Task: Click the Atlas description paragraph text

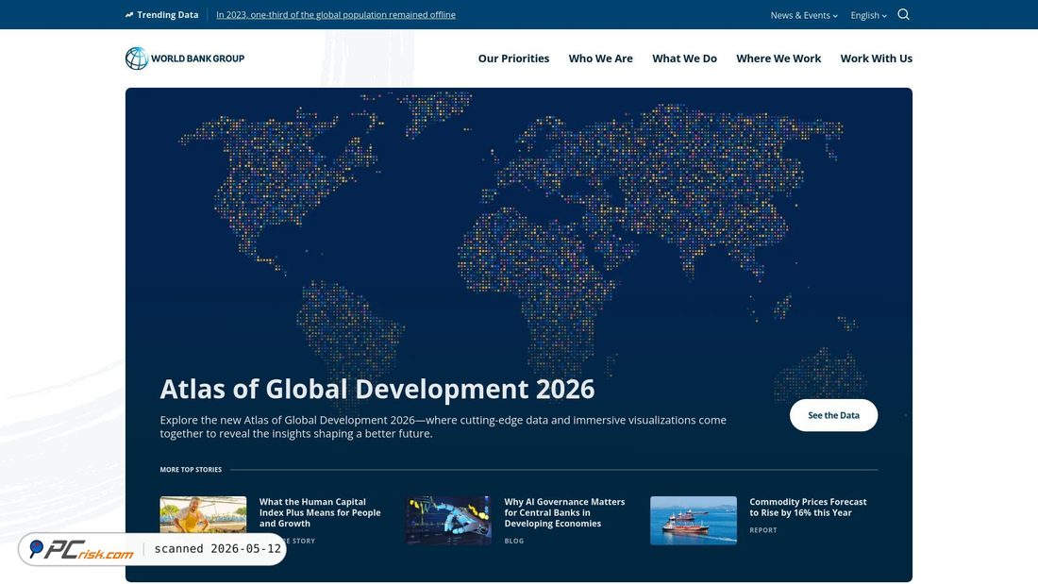Action: [x=443, y=427]
